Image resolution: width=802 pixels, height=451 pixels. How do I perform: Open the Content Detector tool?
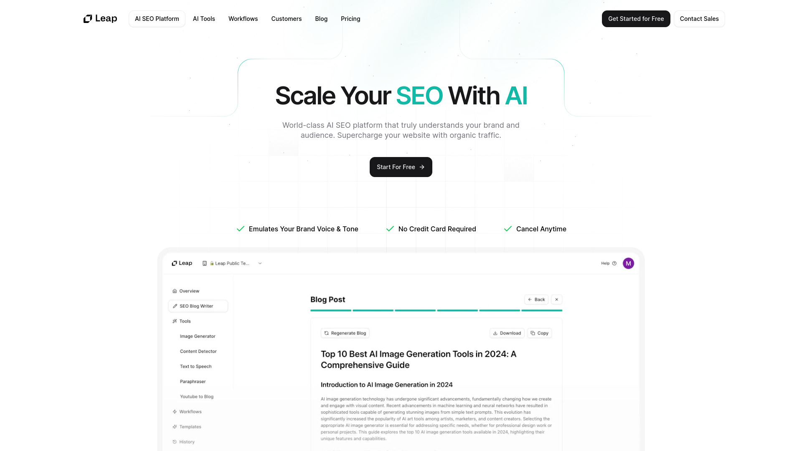point(198,351)
